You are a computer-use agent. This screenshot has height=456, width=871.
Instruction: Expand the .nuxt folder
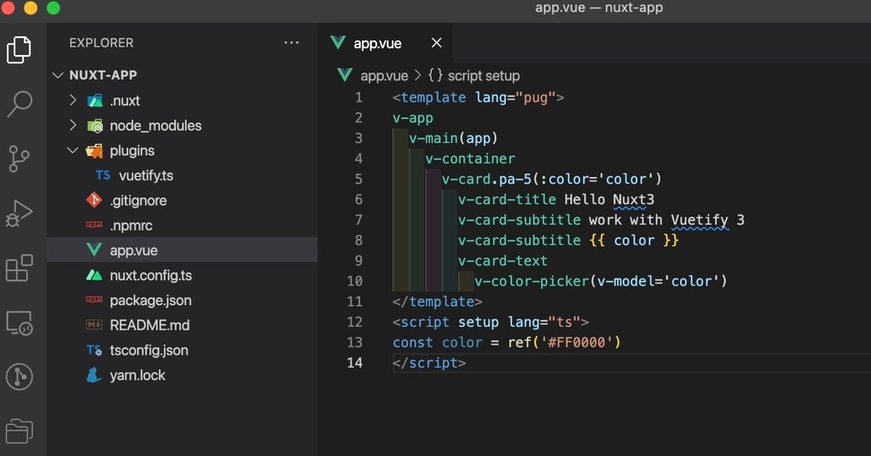pos(73,100)
